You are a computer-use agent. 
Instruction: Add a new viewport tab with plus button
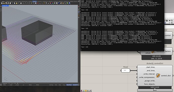point(18,83)
